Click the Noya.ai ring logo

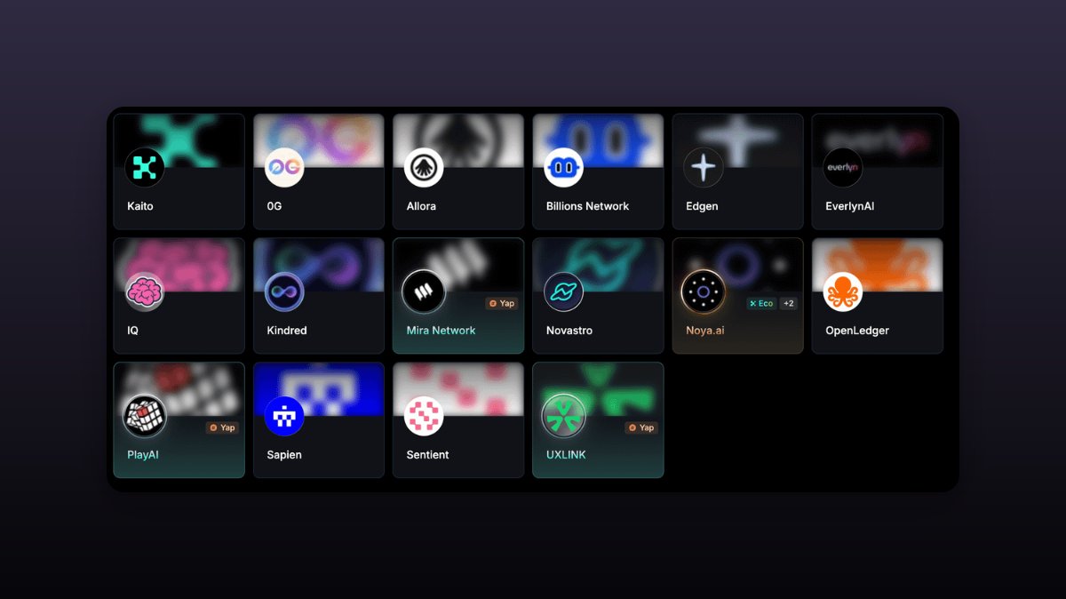703,292
